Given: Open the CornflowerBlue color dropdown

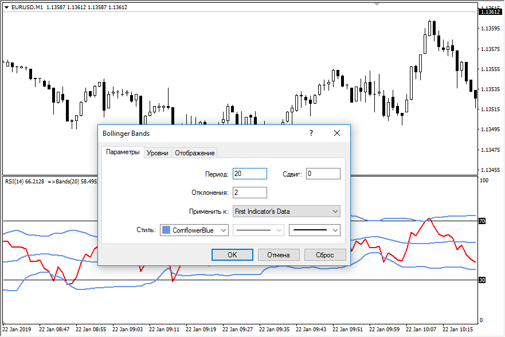Looking at the screenshot, I should 194,230.
